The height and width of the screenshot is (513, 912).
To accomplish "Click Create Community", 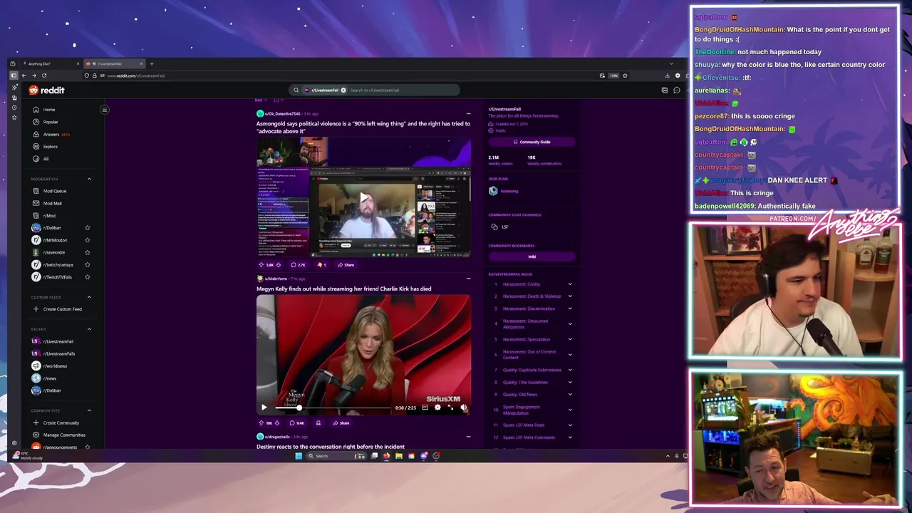I will (x=56, y=423).
